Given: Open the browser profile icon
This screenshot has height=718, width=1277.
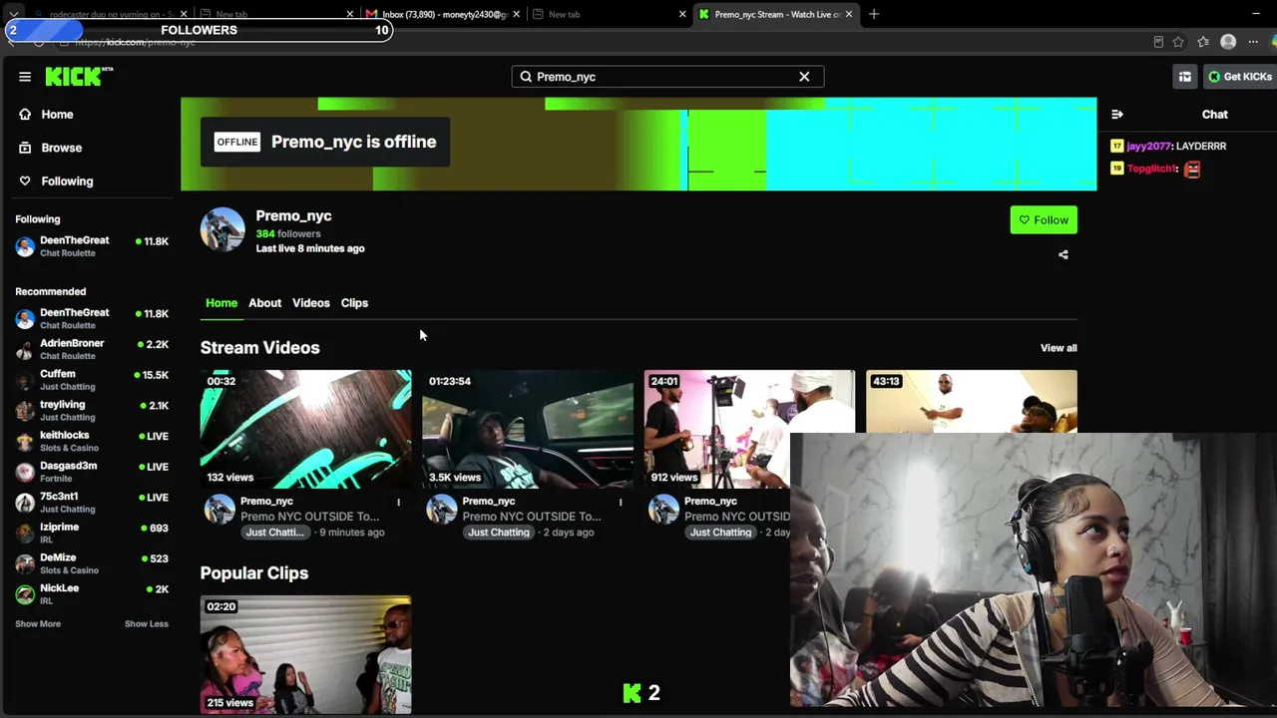Looking at the screenshot, I should coord(1228,42).
